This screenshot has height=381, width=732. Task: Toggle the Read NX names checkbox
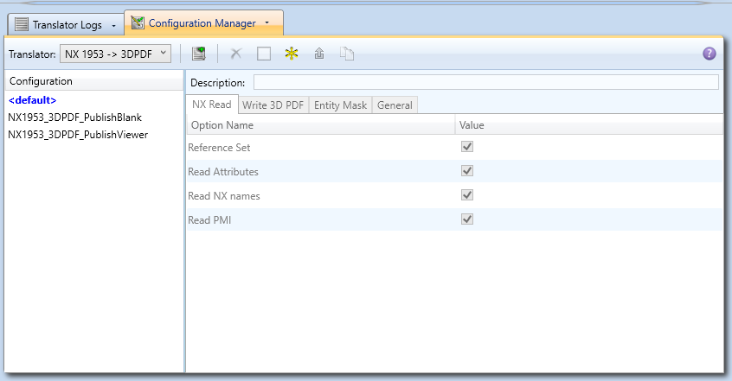(467, 195)
